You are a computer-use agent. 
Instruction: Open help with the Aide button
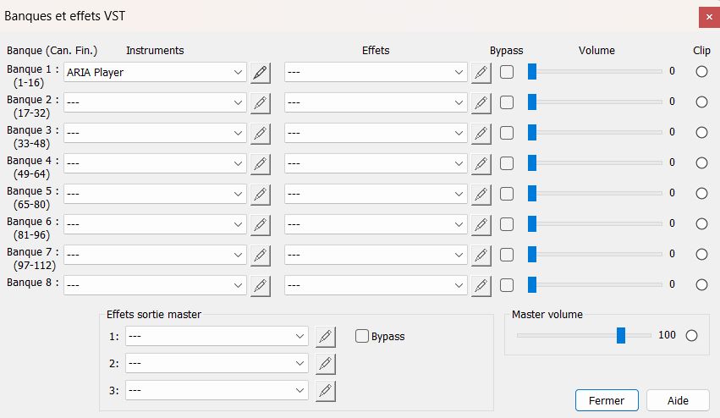[x=678, y=400]
